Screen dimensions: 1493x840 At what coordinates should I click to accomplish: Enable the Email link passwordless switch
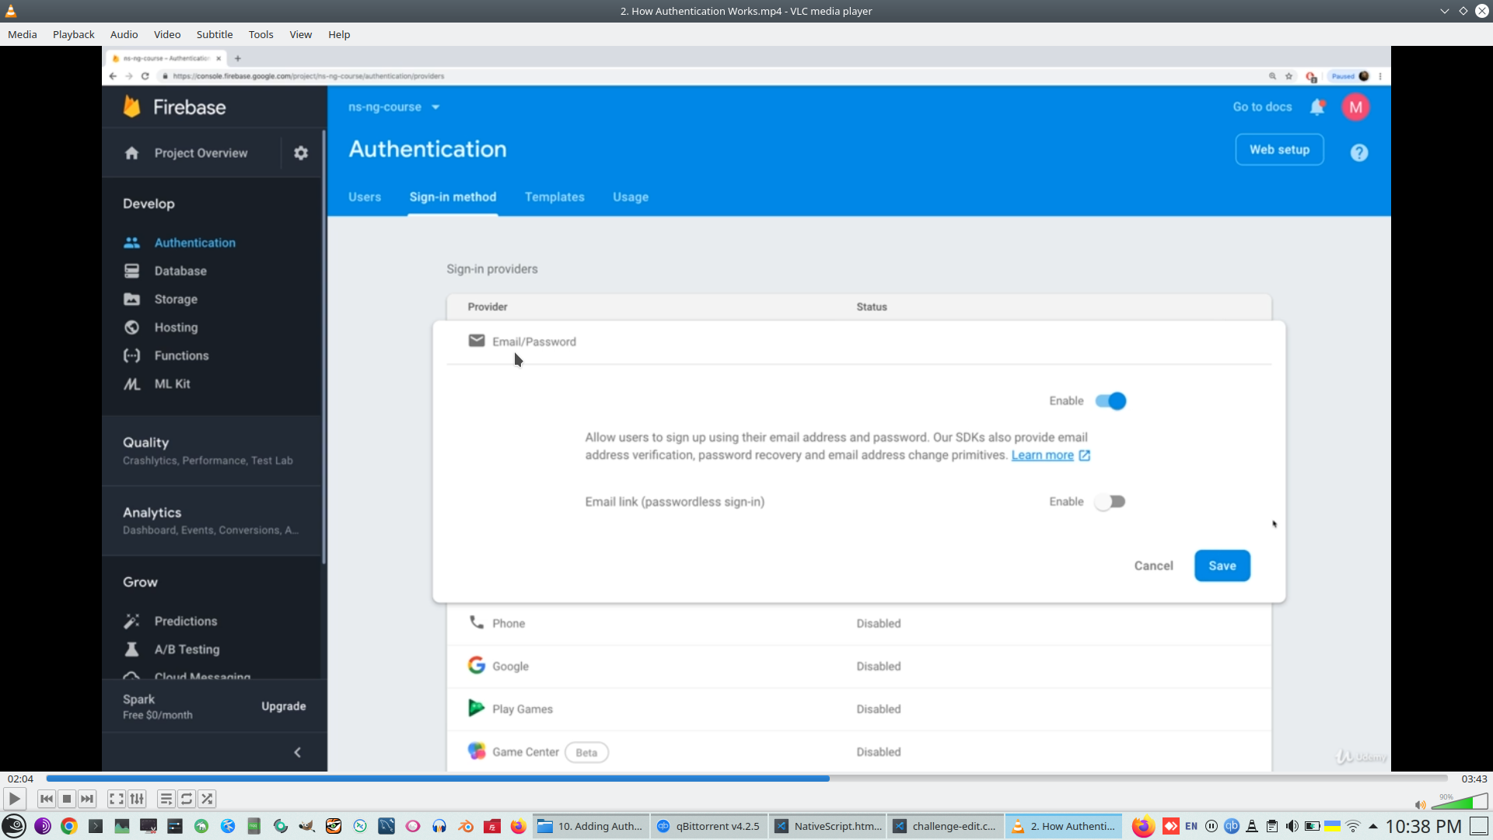click(1110, 502)
